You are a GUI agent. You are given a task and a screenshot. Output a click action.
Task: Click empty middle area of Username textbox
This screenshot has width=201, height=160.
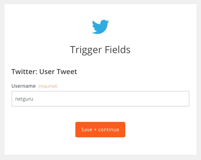(x=100, y=99)
